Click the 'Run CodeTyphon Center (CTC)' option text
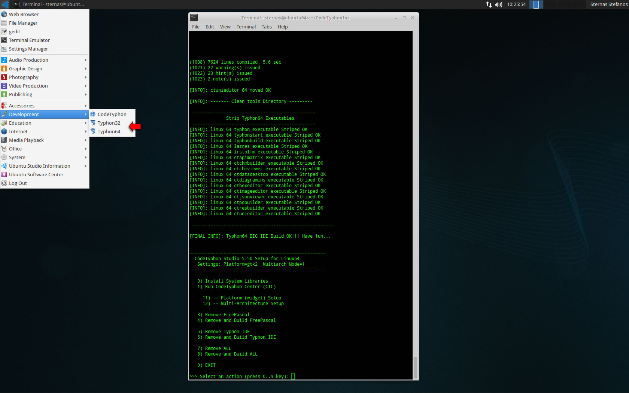Image resolution: width=629 pixels, height=393 pixels. [240, 287]
